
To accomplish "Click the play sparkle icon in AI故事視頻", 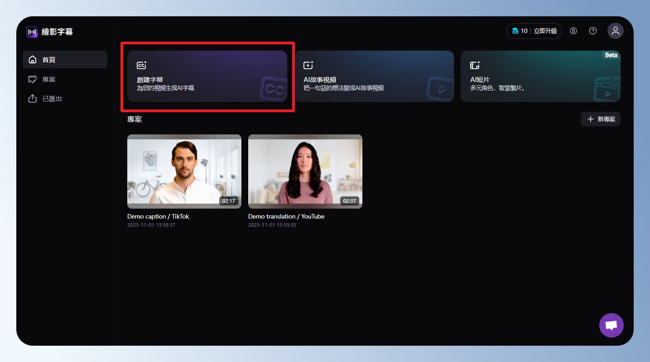I will pos(308,66).
